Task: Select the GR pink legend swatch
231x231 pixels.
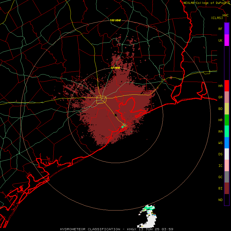Action: pos(227,97)
